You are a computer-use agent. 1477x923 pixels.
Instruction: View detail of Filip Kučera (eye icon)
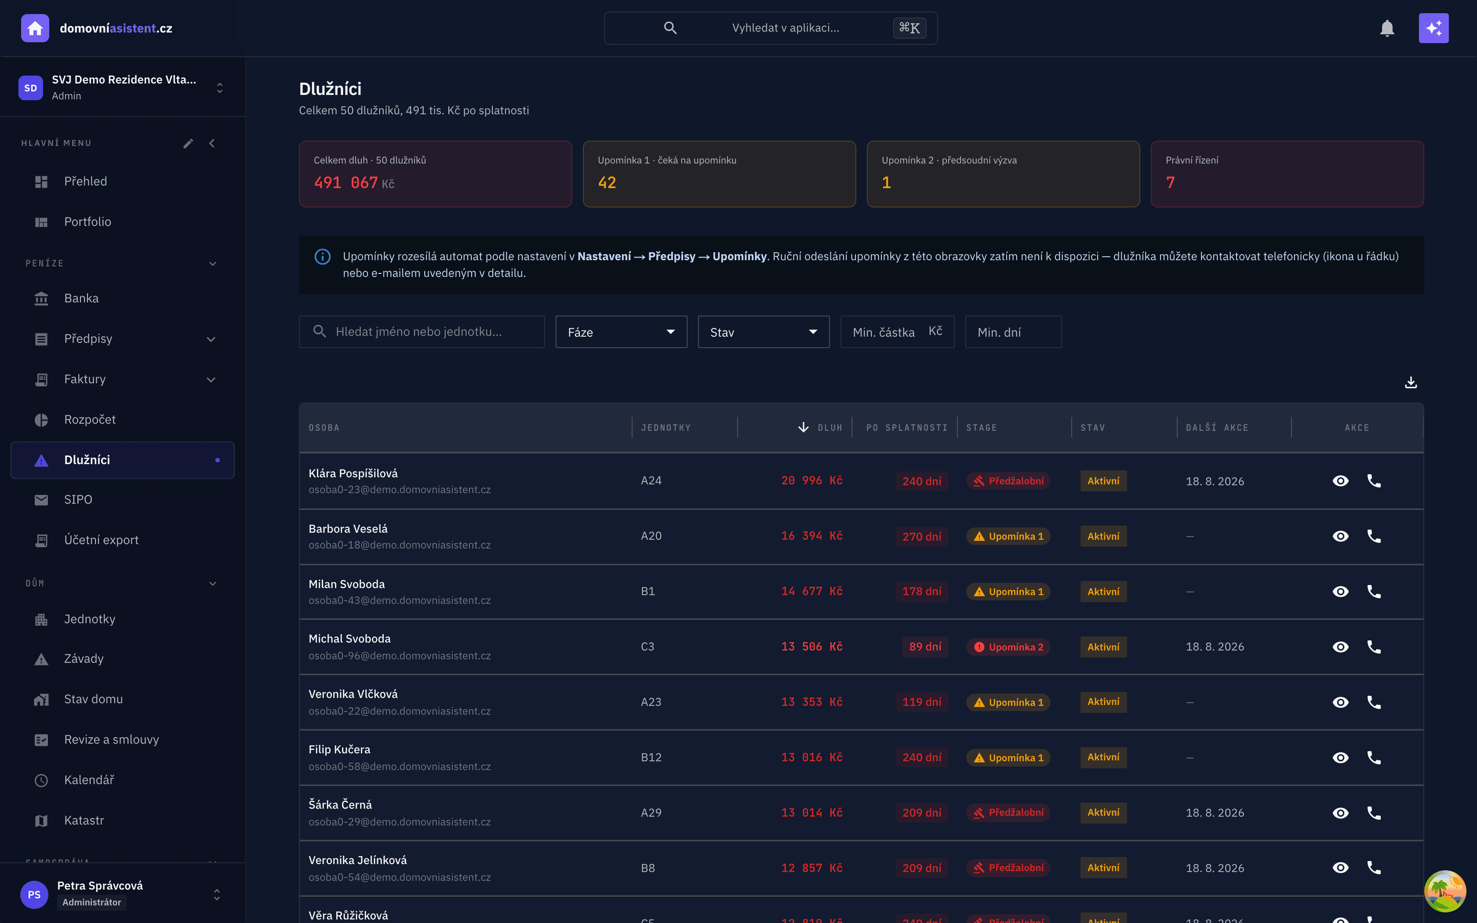point(1340,758)
